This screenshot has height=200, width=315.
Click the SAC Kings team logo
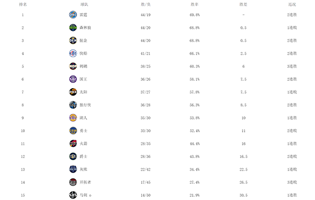tap(73, 79)
